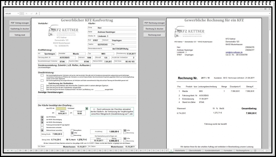Open the sek@xls-software.de email link

coord(234,52)
